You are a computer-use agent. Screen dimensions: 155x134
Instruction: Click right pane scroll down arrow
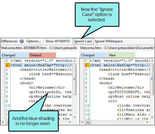click(152, 117)
